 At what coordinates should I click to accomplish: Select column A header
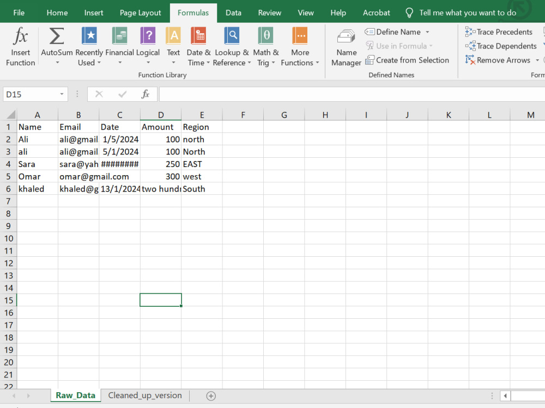tap(37, 115)
